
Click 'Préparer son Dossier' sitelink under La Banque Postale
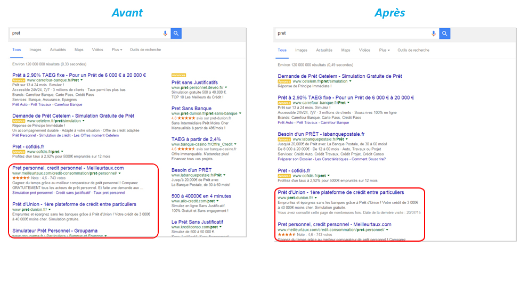[x=295, y=159]
